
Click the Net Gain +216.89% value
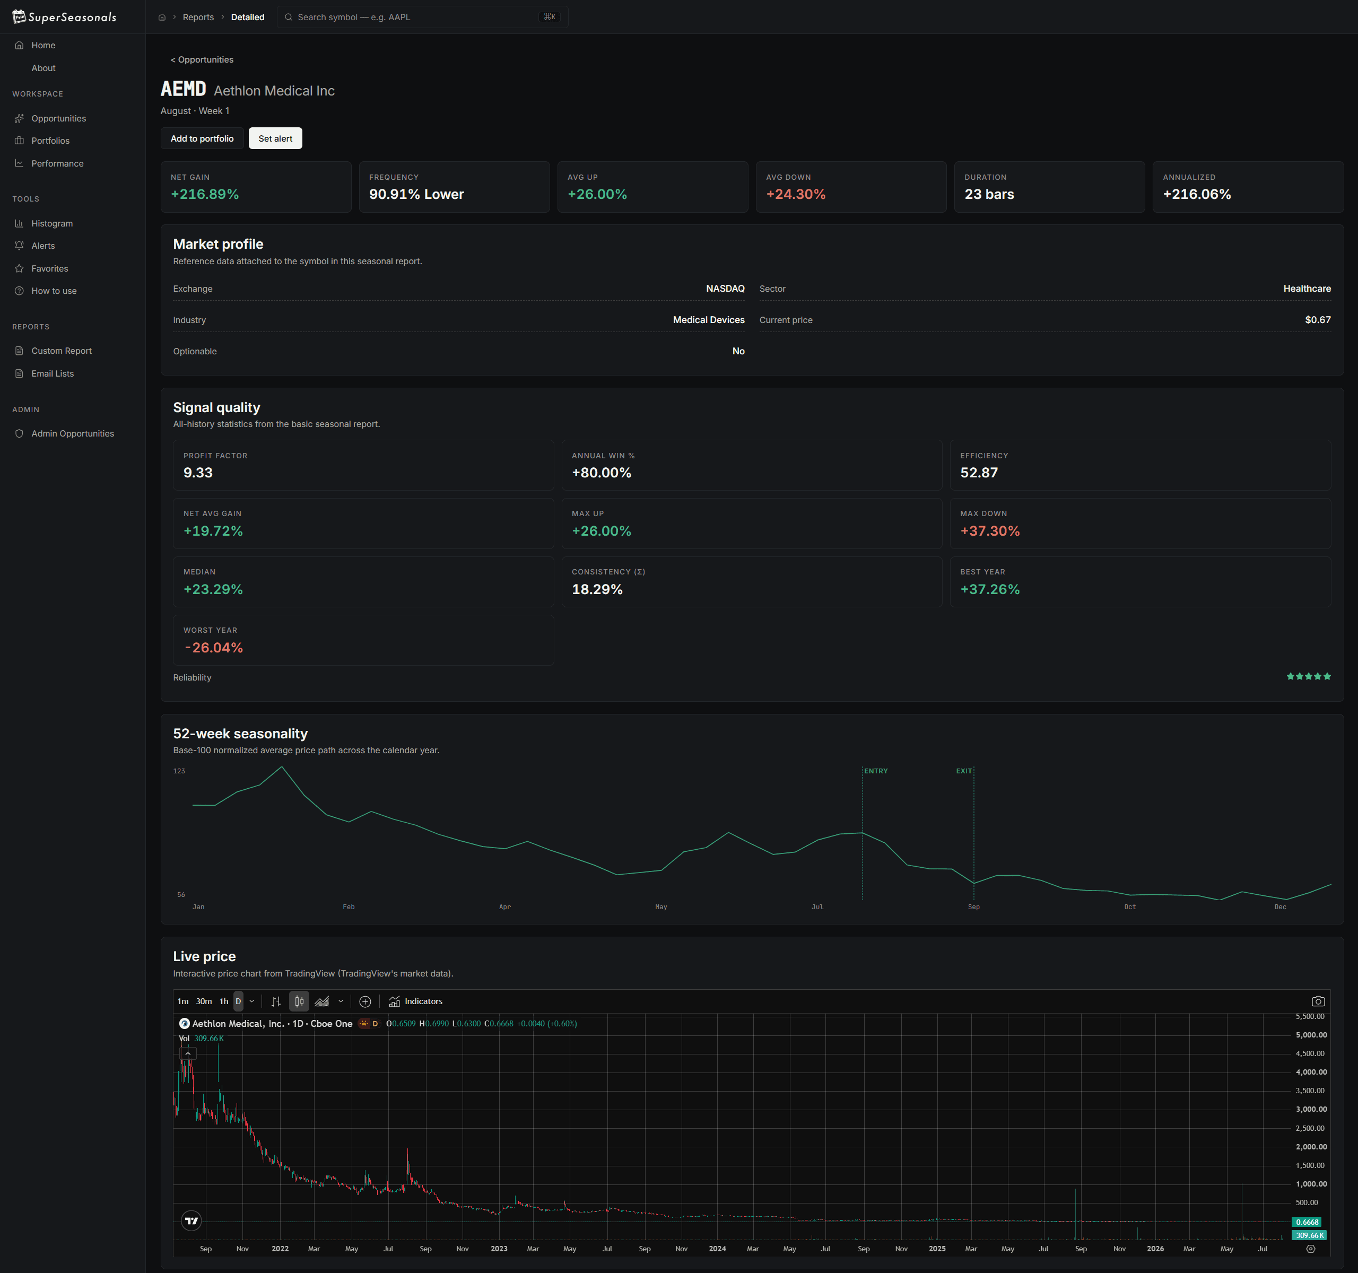click(205, 195)
